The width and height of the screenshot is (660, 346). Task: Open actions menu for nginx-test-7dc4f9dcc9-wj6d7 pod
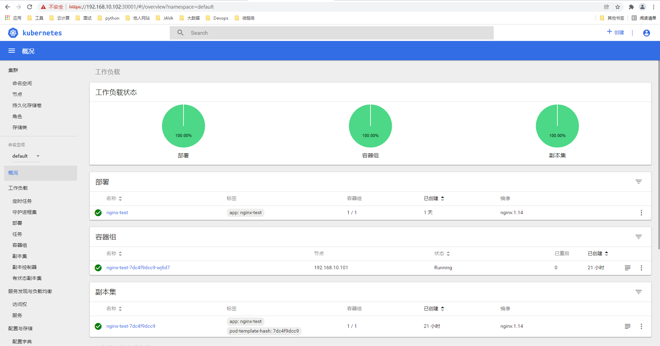click(x=641, y=268)
